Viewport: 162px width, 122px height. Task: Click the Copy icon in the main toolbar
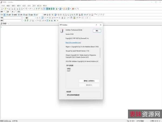(19, 9)
